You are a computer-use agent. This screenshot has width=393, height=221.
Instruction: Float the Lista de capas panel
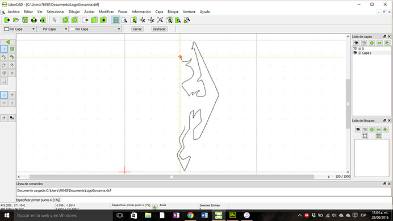384,36
